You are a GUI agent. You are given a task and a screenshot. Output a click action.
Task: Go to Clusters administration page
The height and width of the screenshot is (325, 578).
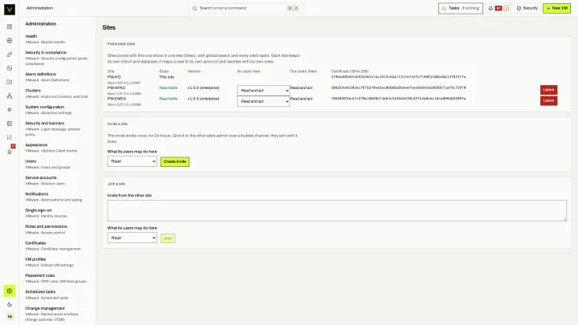pyautogui.click(x=57, y=93)
